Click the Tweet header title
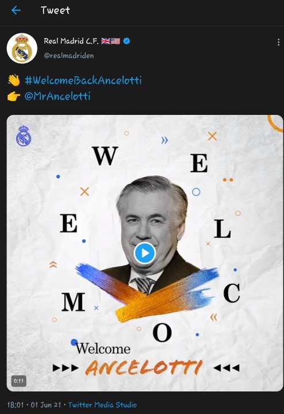This screenshot has height=414, width=284. (x=55, y=10)
